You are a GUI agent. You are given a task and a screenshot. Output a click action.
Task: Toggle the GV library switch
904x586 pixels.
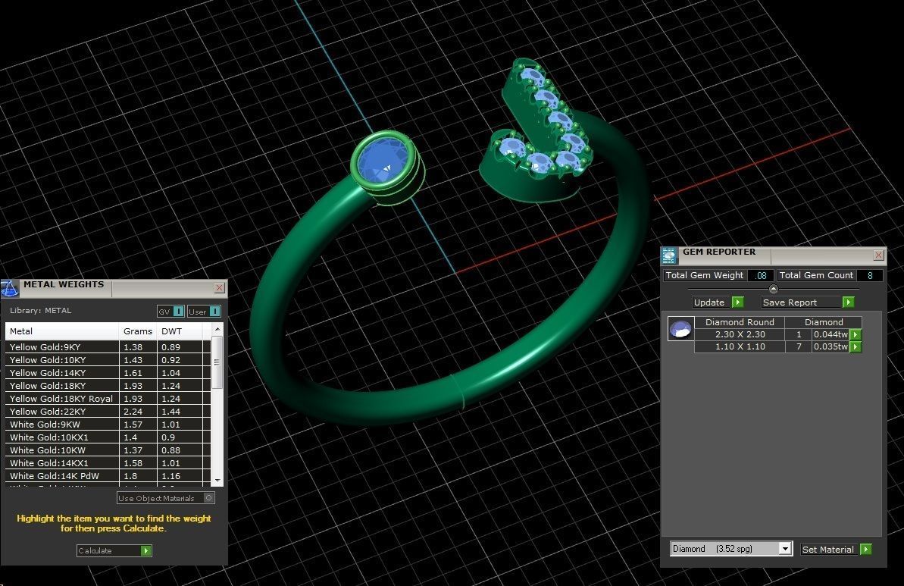pyautogui.click(x=178, y=312)
